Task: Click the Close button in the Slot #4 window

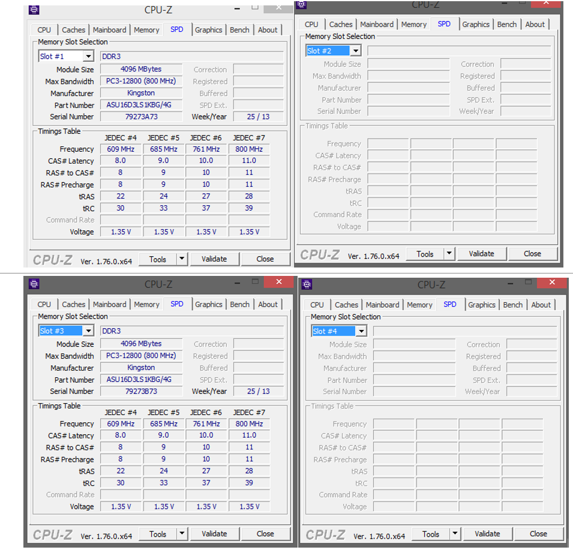Action: click(538, 534)
